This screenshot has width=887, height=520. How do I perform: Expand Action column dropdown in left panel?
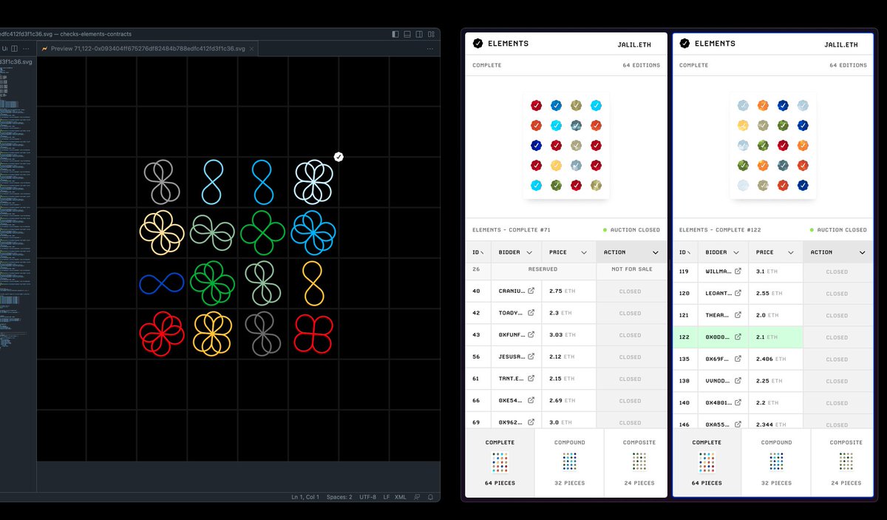click(655, 252)
